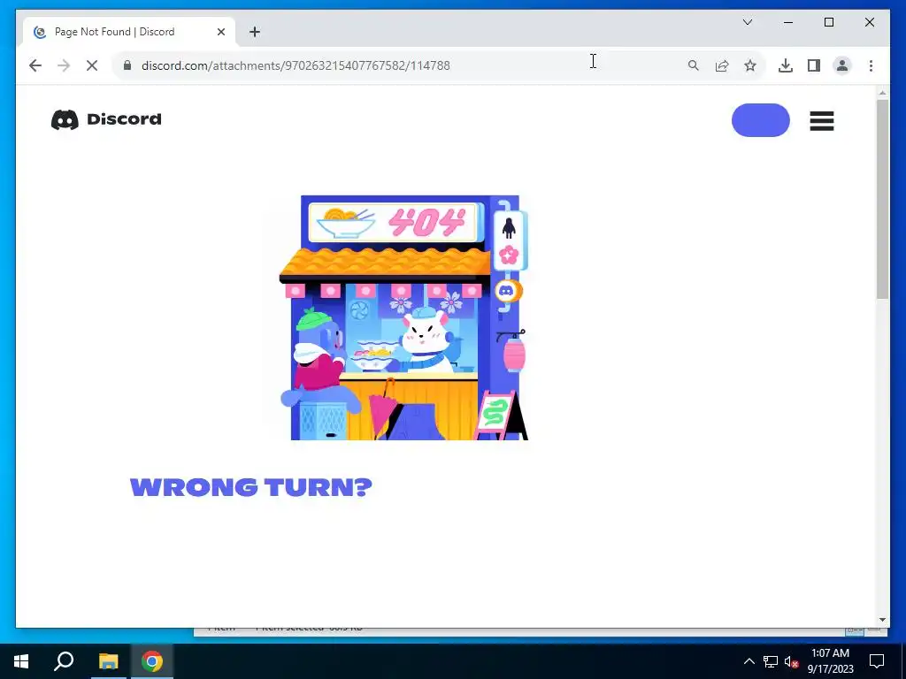Close the Chrome window
906x679 pixels.
coord(869,22)
